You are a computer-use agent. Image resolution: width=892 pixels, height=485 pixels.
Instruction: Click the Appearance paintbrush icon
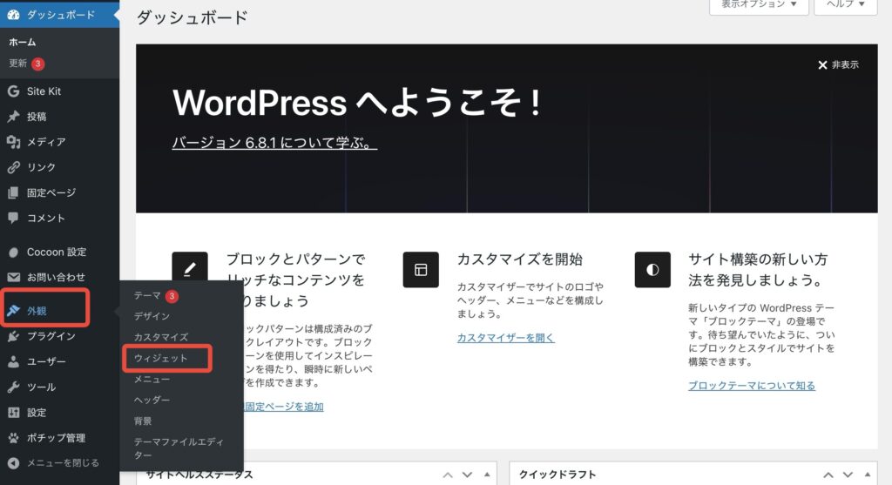pos(13,311)
